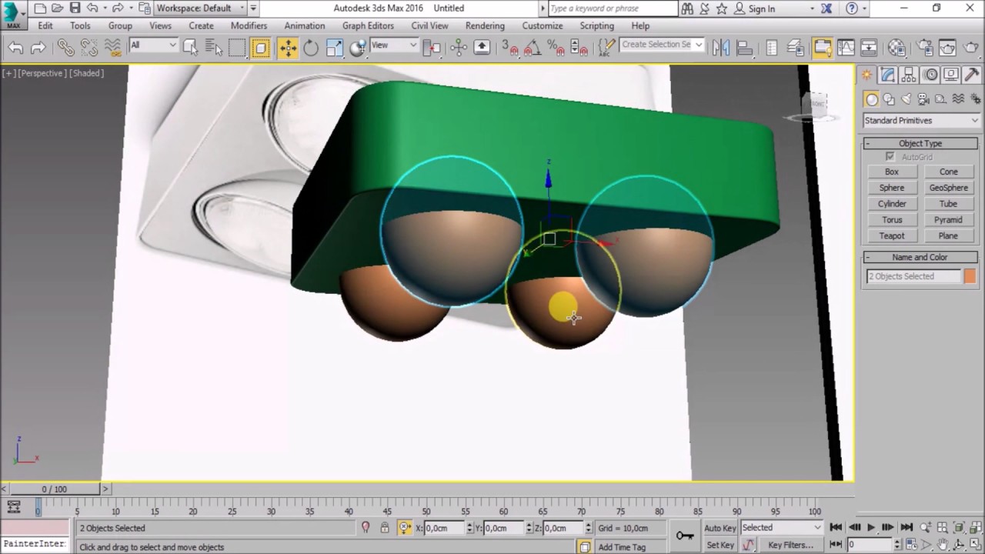Open Edit Named Selection Sets

pyautogui.click(x=606, y=48)
